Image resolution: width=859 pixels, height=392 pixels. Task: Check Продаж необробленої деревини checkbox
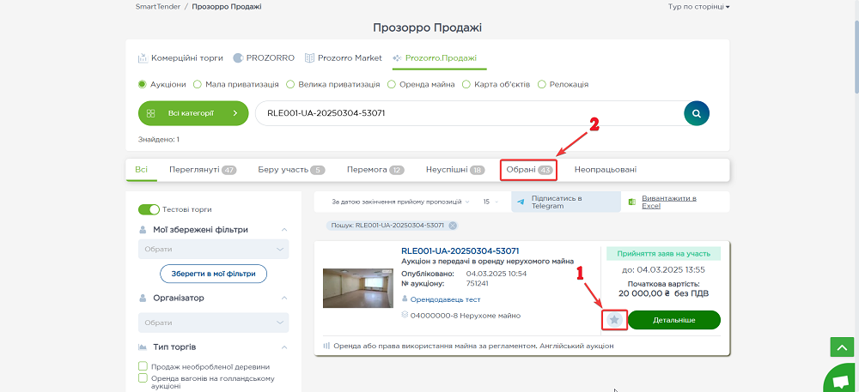pos(143,366)
